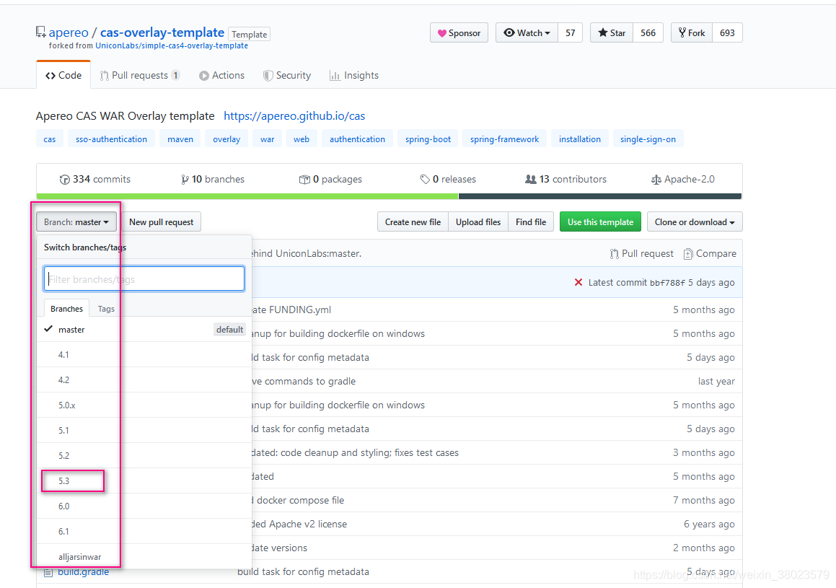Viewport: 836px width, 588px height.
Task: View 10 branches
Action: point(212,179)
